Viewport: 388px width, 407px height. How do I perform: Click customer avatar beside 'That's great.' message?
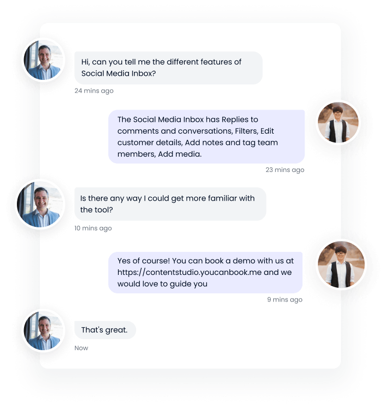[x=44, y=330]
